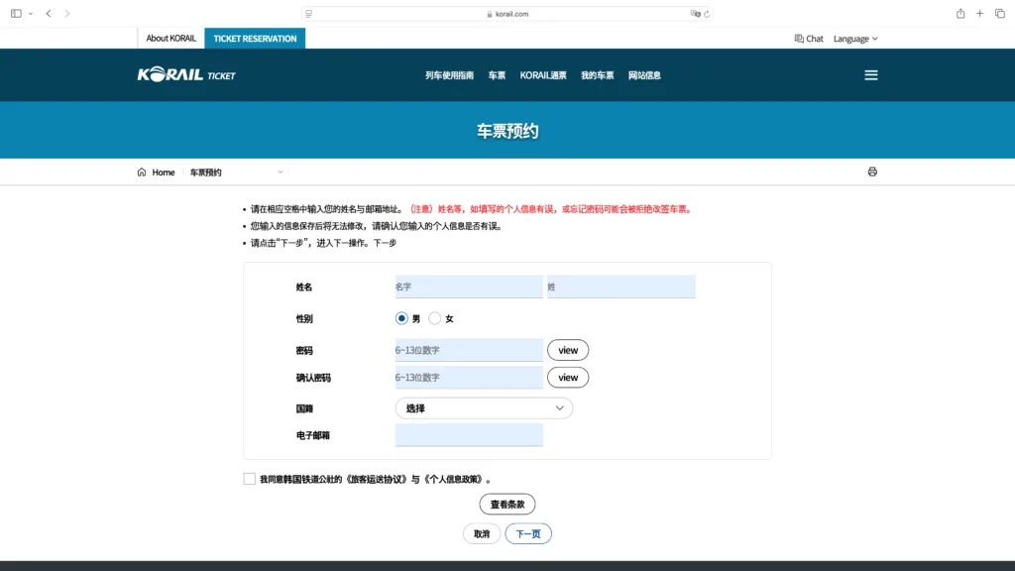This screenshot has width=1015, height=571.
Task: Print the page with printer icon
Action: tap(872, 171)
